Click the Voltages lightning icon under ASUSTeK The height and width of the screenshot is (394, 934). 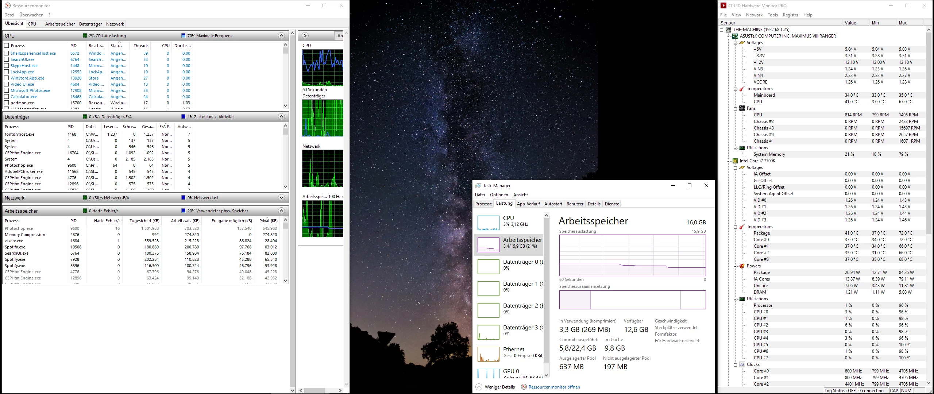742,43
